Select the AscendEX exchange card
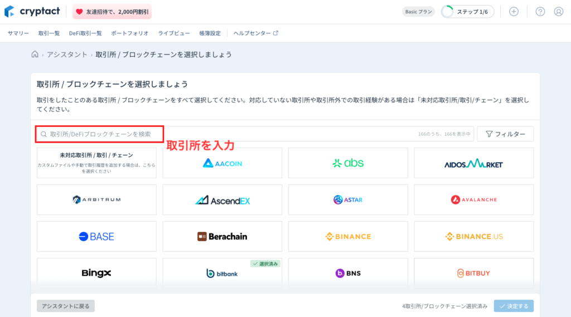This screenshot has height=317, width=571. (222, 199)
